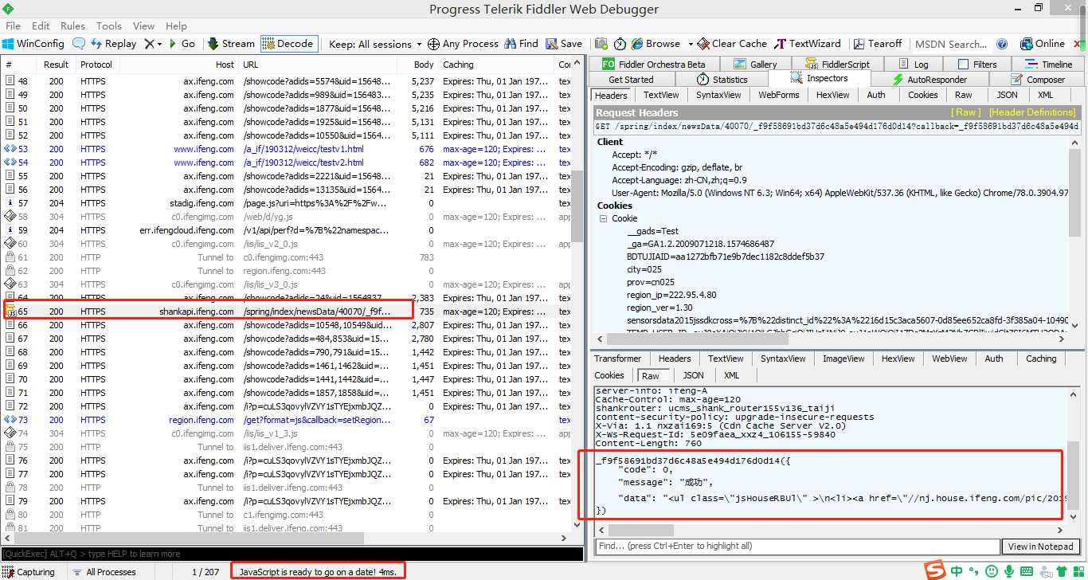1088x580 pixels.
Task: Clear Cache from the toolbar
Action: (733, 44)
